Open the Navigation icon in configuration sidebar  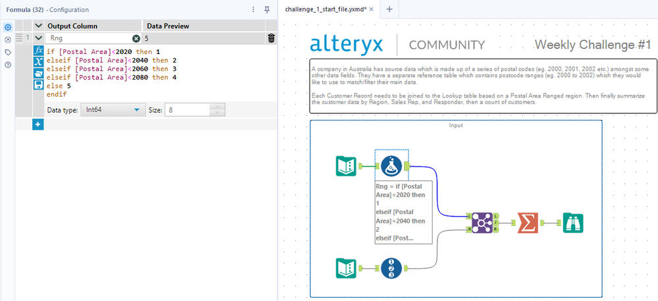pos(7,40)
